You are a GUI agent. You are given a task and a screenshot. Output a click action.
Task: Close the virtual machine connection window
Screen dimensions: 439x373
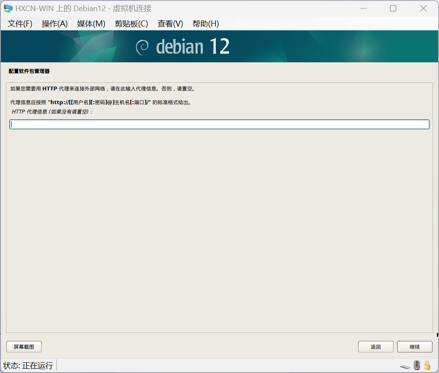click(423, 9)
